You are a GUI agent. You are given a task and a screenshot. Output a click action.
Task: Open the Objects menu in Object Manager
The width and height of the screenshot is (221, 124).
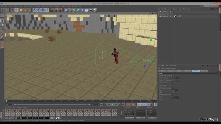tap(175, 9)
